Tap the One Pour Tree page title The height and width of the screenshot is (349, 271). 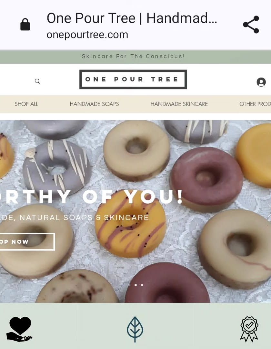(132, 18)
